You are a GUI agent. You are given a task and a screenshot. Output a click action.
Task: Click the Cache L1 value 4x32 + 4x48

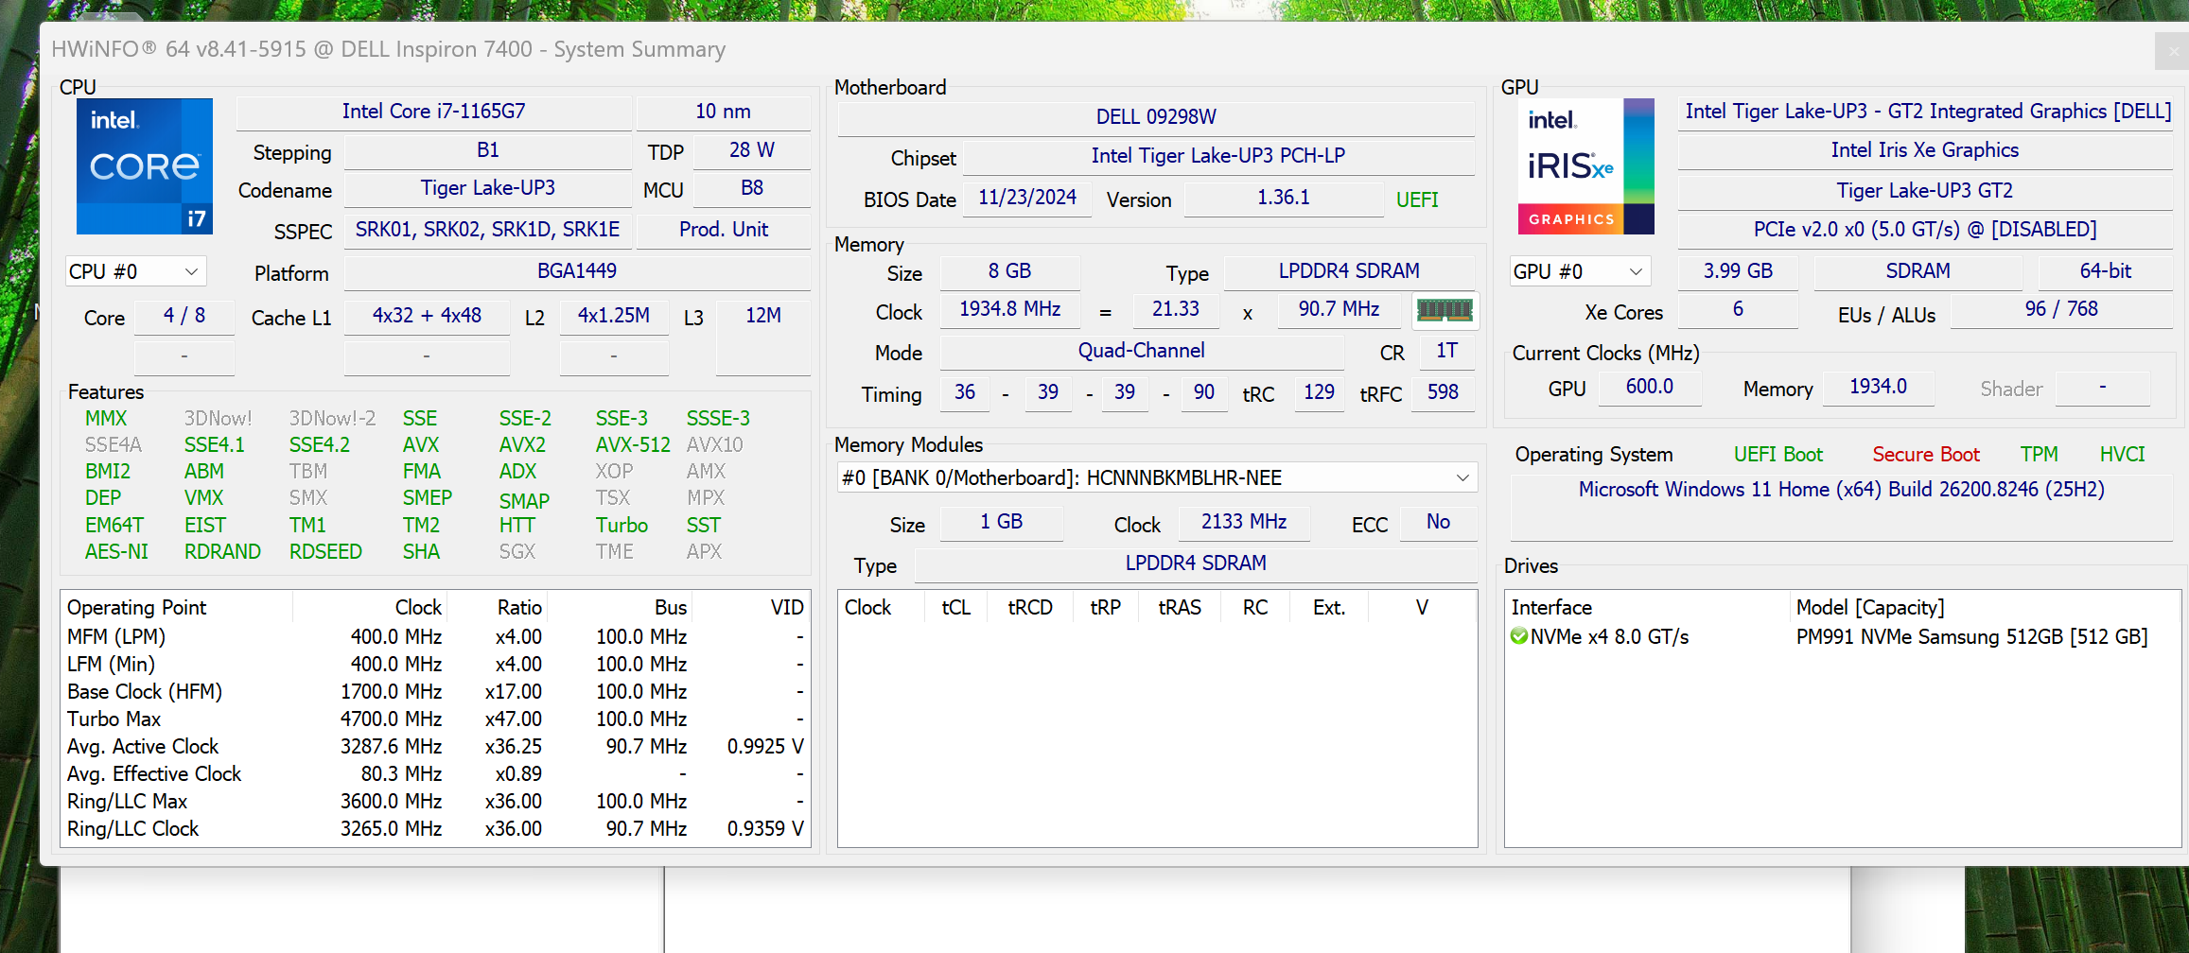(427, 316)
